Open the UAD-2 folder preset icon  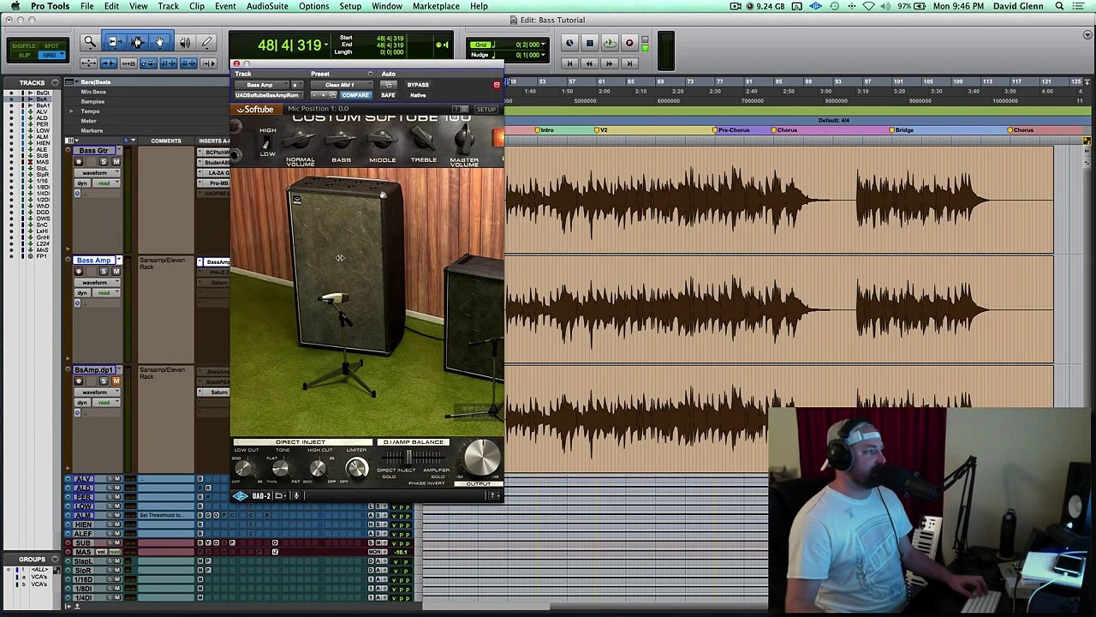pos(279,496)
